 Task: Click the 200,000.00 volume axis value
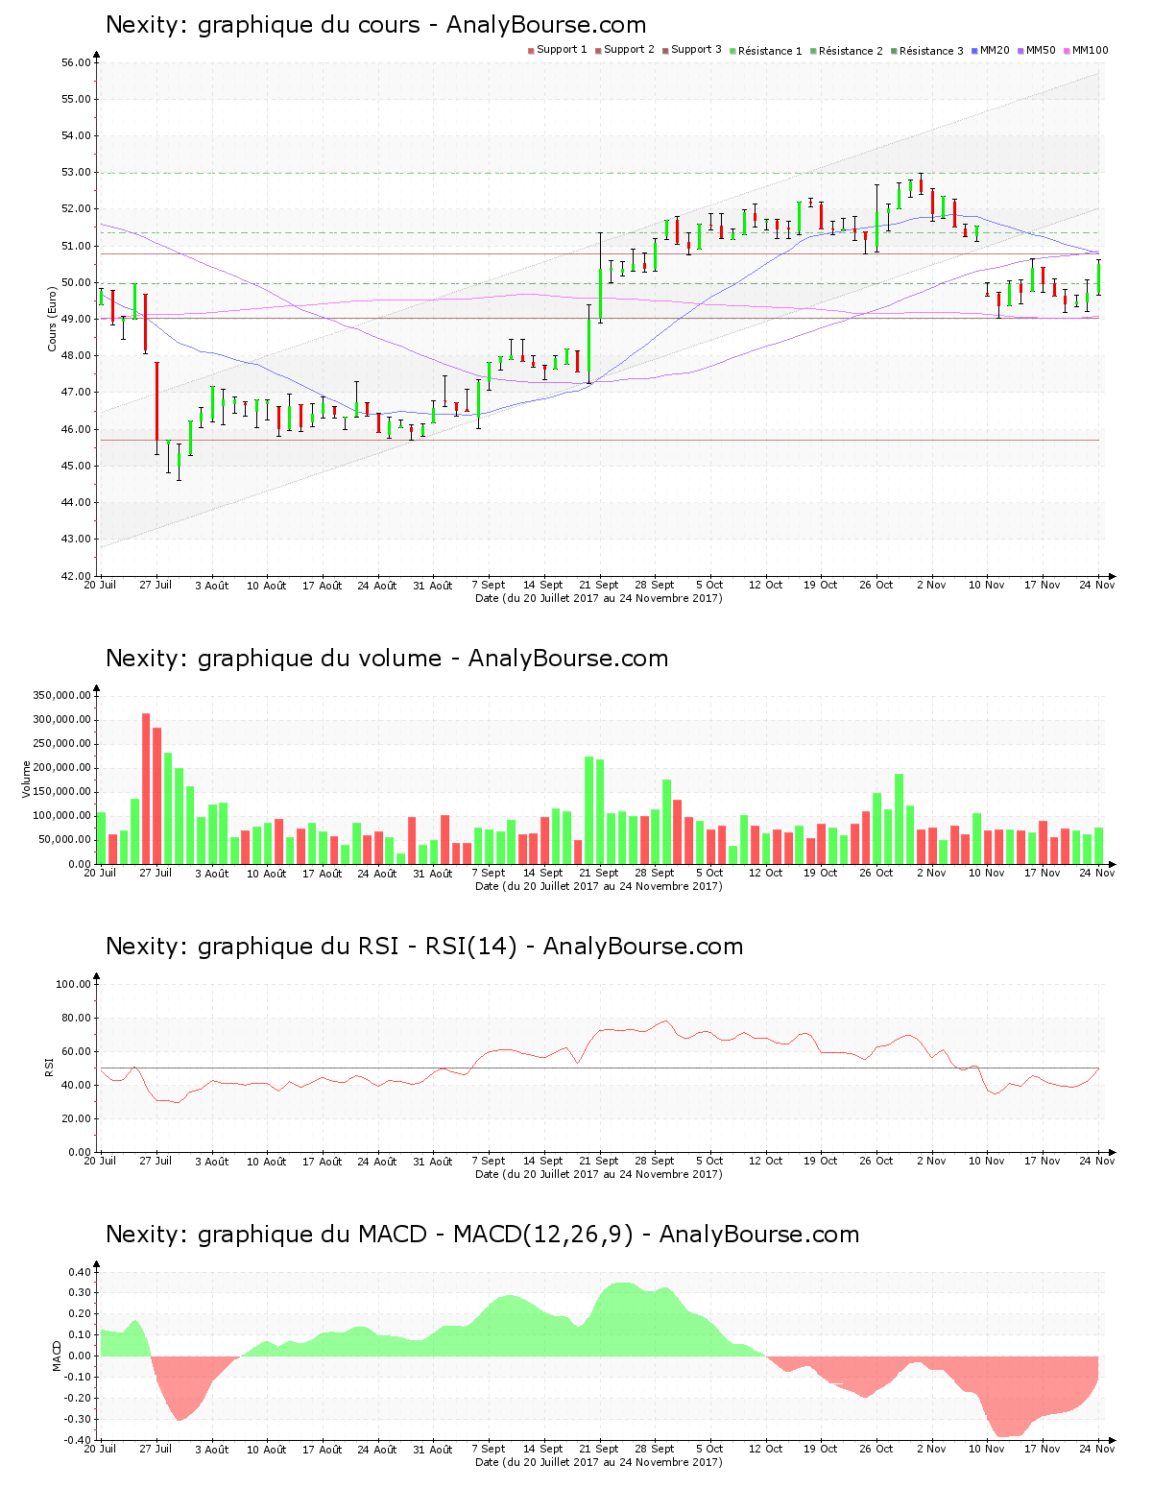click(62, 768)
